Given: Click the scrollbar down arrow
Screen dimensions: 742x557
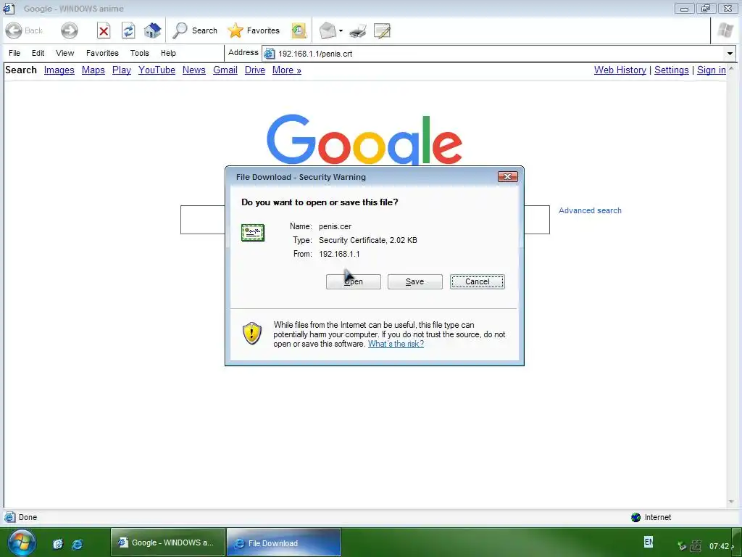Looking at the screenshot, I should [731, 502].
